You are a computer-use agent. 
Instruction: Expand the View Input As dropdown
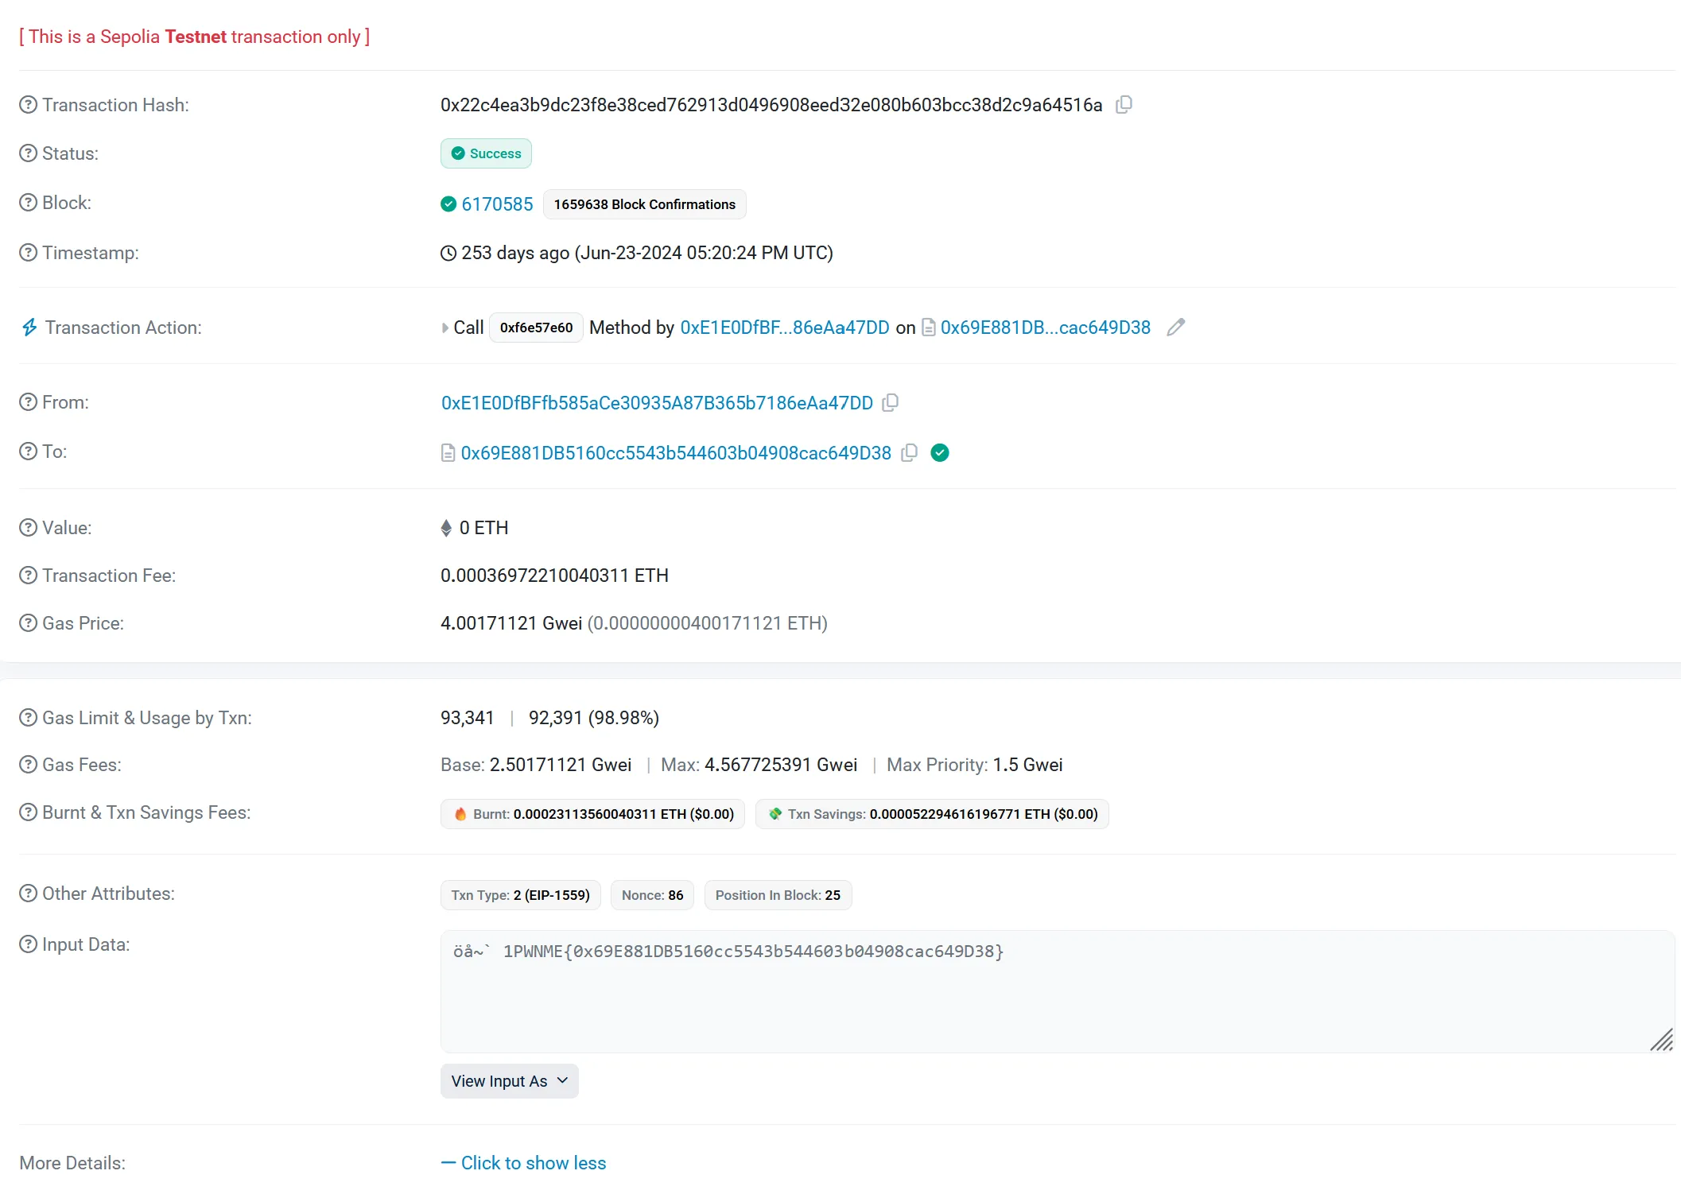click(x=509, y=1080)
